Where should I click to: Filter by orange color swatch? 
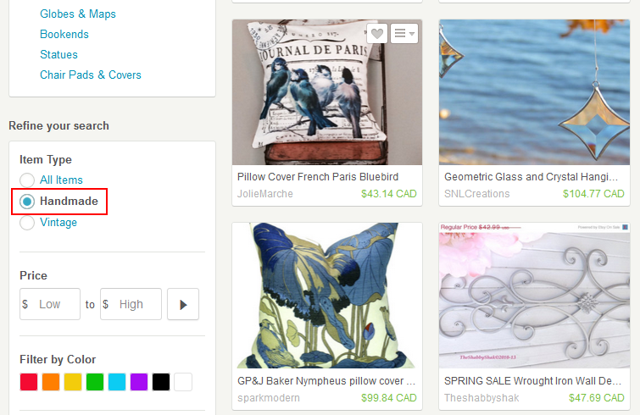click(51, 382)
